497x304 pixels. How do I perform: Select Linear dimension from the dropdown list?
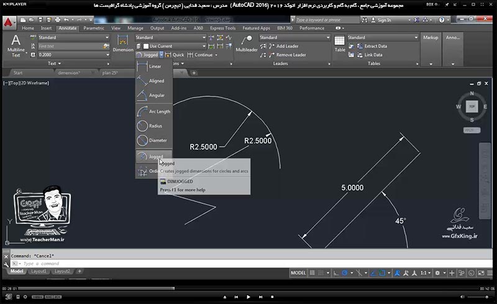154,67
